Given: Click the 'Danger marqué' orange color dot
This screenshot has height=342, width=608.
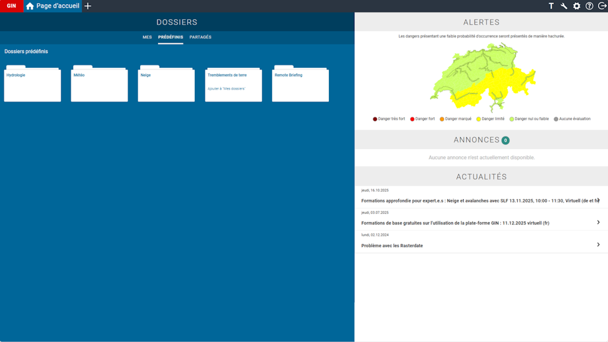Looking at the screenshot, I should pos(442,119).
